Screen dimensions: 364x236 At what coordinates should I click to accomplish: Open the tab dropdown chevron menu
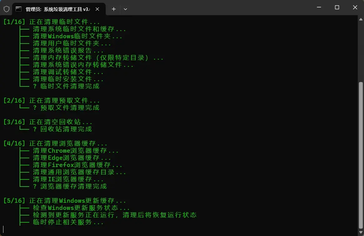(125, 9)
